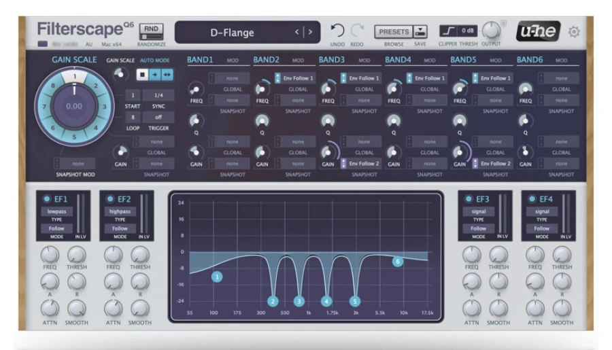Image resolution: width=612 pixels, height=350 pixels.
Task: Click the EF1 Follow mode button
Action: (56, 228)
